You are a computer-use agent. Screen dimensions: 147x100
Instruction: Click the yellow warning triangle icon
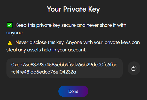(x=10, y=42)
